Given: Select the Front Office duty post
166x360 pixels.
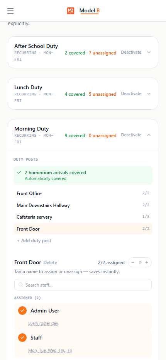Looking at the screenshot, I should click(83, 193).
